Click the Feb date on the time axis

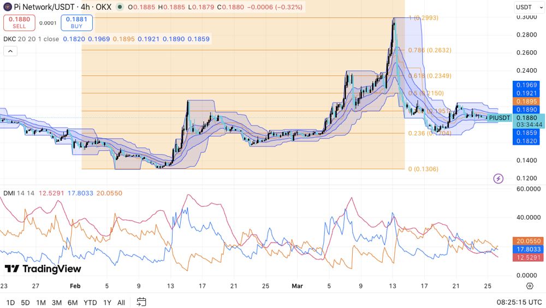pos(75,286)
